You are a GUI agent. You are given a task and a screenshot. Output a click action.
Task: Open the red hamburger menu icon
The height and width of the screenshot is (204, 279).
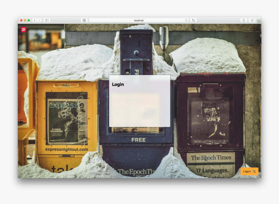(23, 30)
